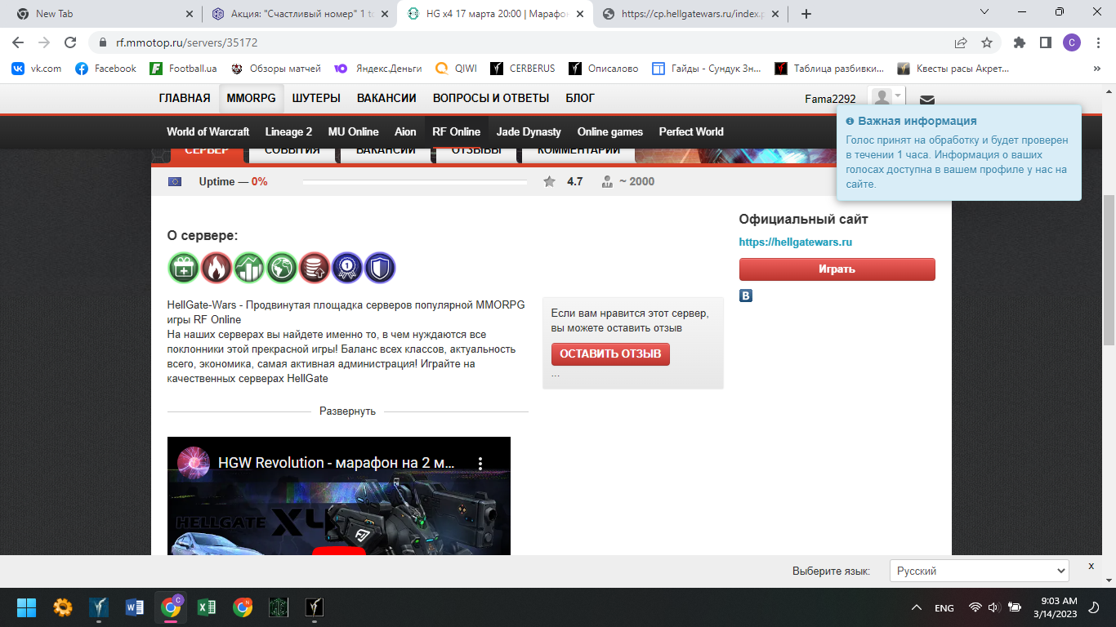This screenshot has width=1116, height=627.
Task: Open the Fama2292 username link
Action: [x=830, y=99]
